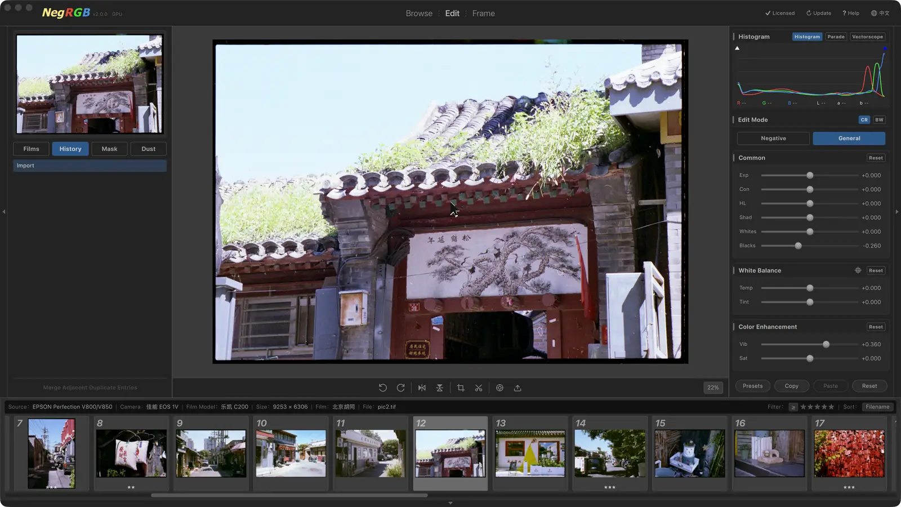Rotate image counter-clockwise
Viewport: 901px width, 507px height.
[382, 388]
